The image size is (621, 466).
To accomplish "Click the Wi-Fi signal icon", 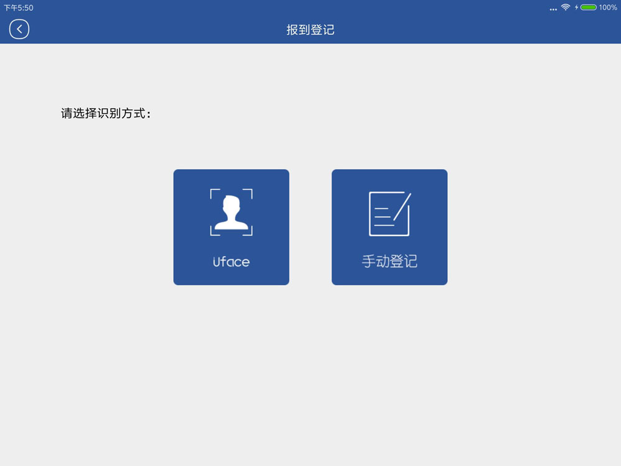I will pos(565,7).
